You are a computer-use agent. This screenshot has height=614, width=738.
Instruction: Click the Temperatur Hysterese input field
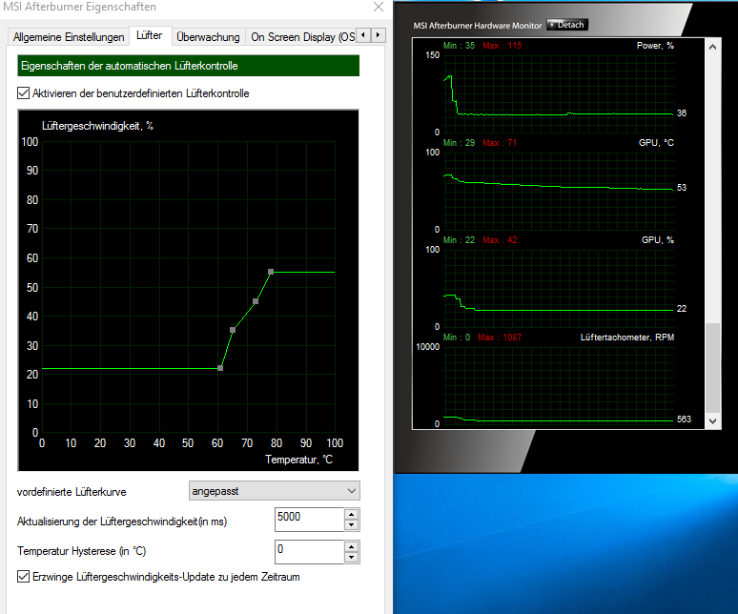pos(309,552)
